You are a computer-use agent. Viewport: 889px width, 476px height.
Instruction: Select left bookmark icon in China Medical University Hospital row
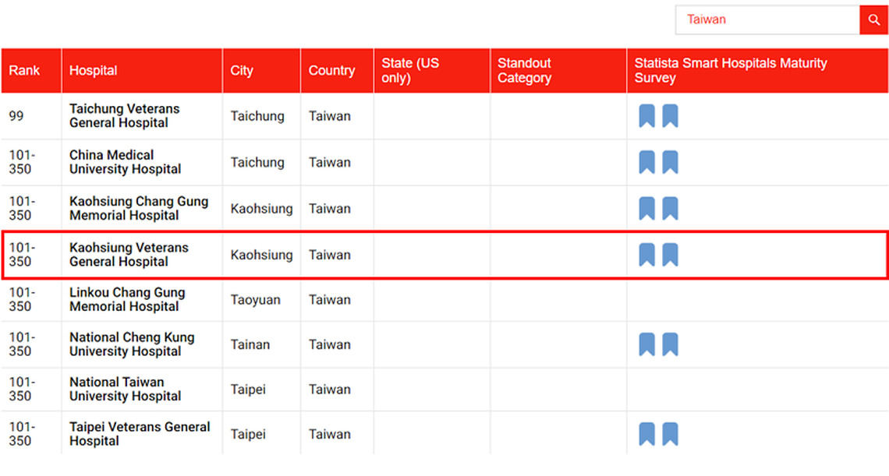(x=647, y=162)
